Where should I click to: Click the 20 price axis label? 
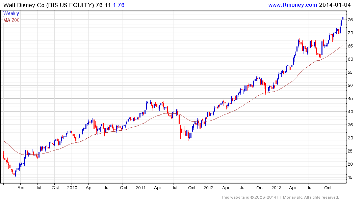click(350, 164)
